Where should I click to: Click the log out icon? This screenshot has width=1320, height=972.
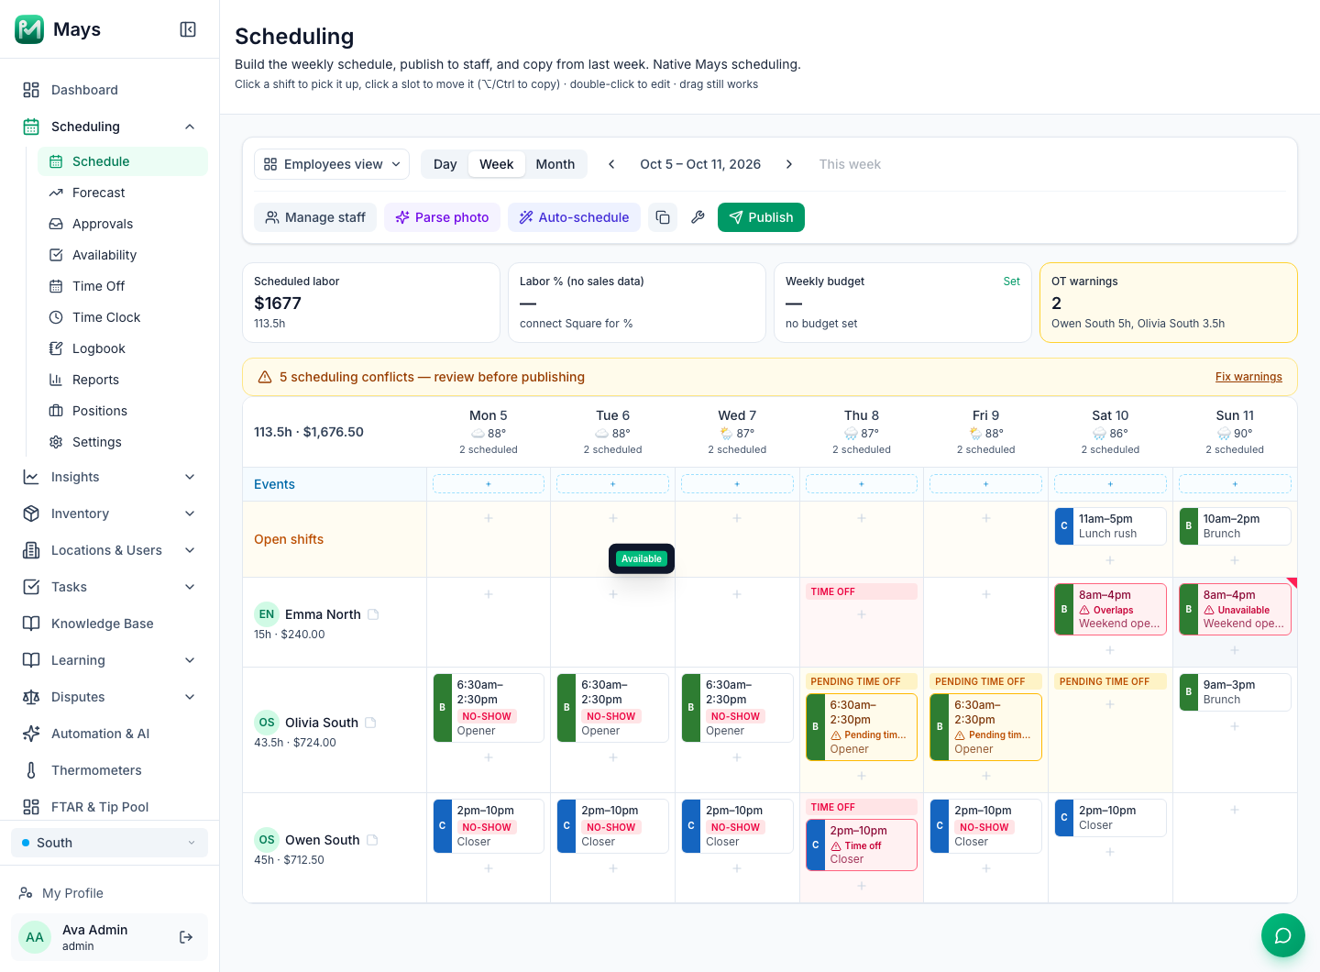click(186, 937)
